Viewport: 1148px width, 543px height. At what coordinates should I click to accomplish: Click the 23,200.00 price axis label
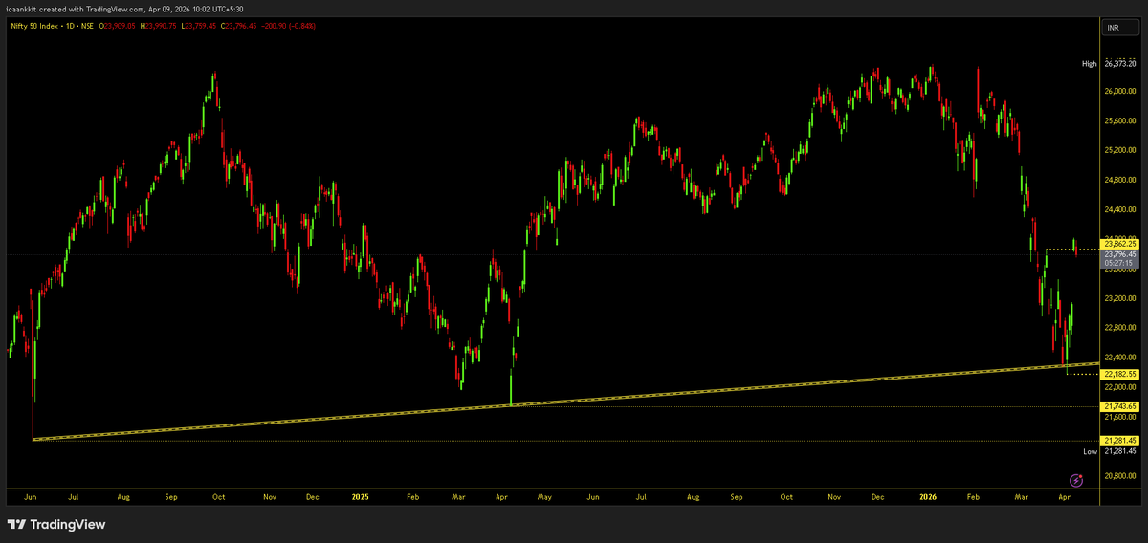point(1119,298)
